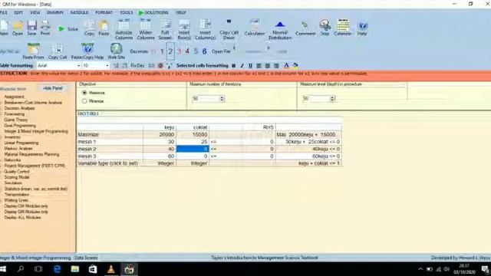Click the Help toolbar icon
The height and width of the screenshot is (276, 491).
click(x=362, y=28)
